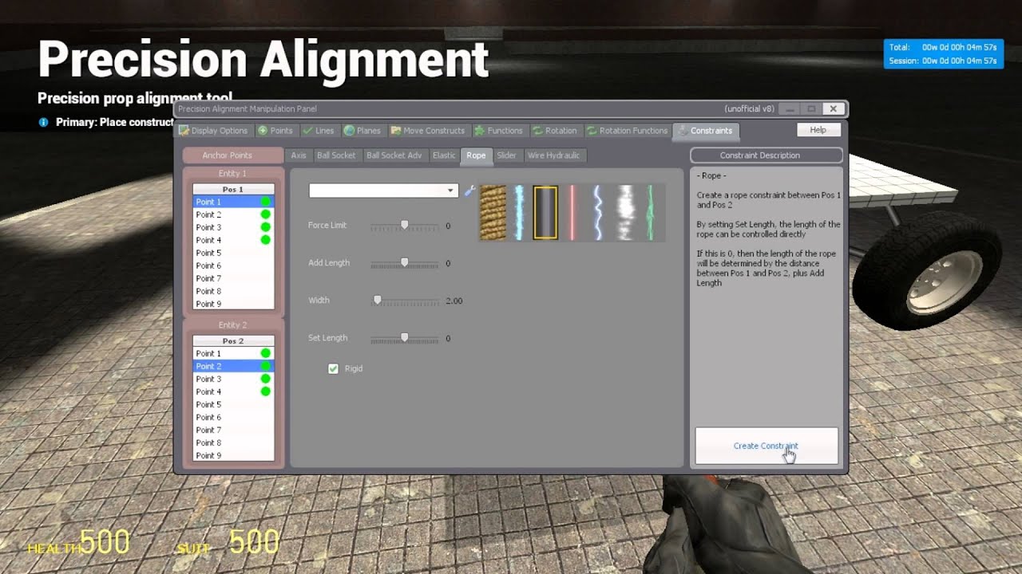Open the Move Constructs tab
This screenshot has height=574, width=1022.
[x=429, y=131]
